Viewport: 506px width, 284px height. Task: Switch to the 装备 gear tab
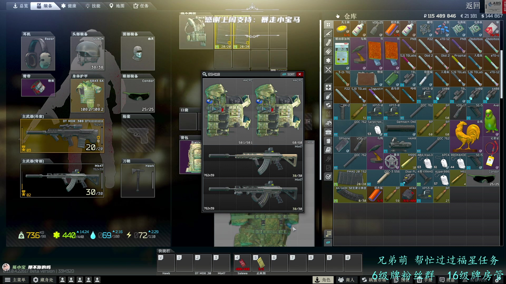click(45, 6)
